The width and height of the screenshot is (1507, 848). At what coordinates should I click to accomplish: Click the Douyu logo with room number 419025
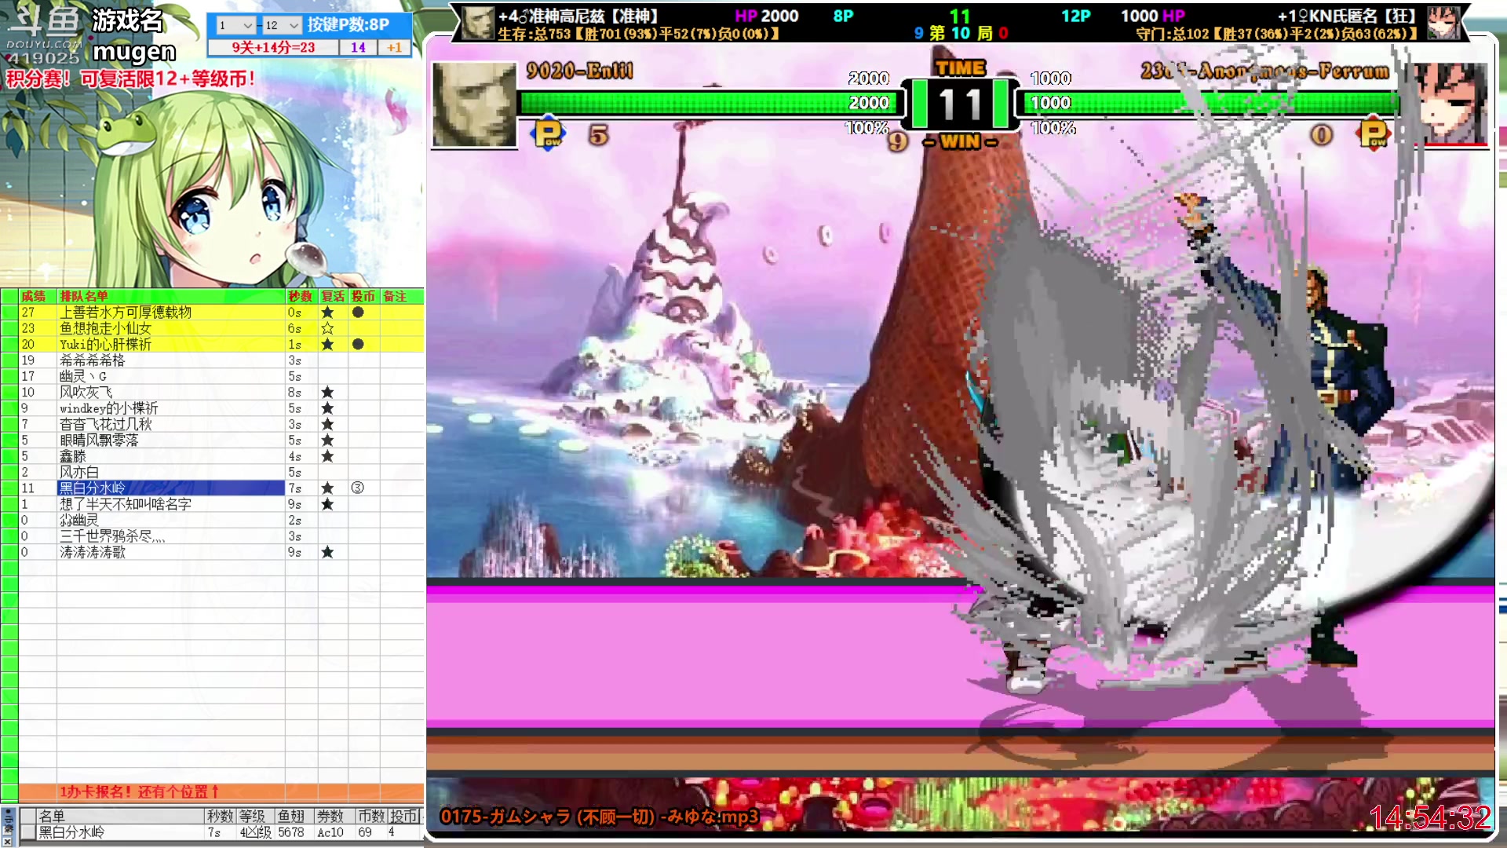(44, 35)
